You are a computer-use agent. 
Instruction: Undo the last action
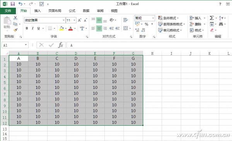(20, 4)
